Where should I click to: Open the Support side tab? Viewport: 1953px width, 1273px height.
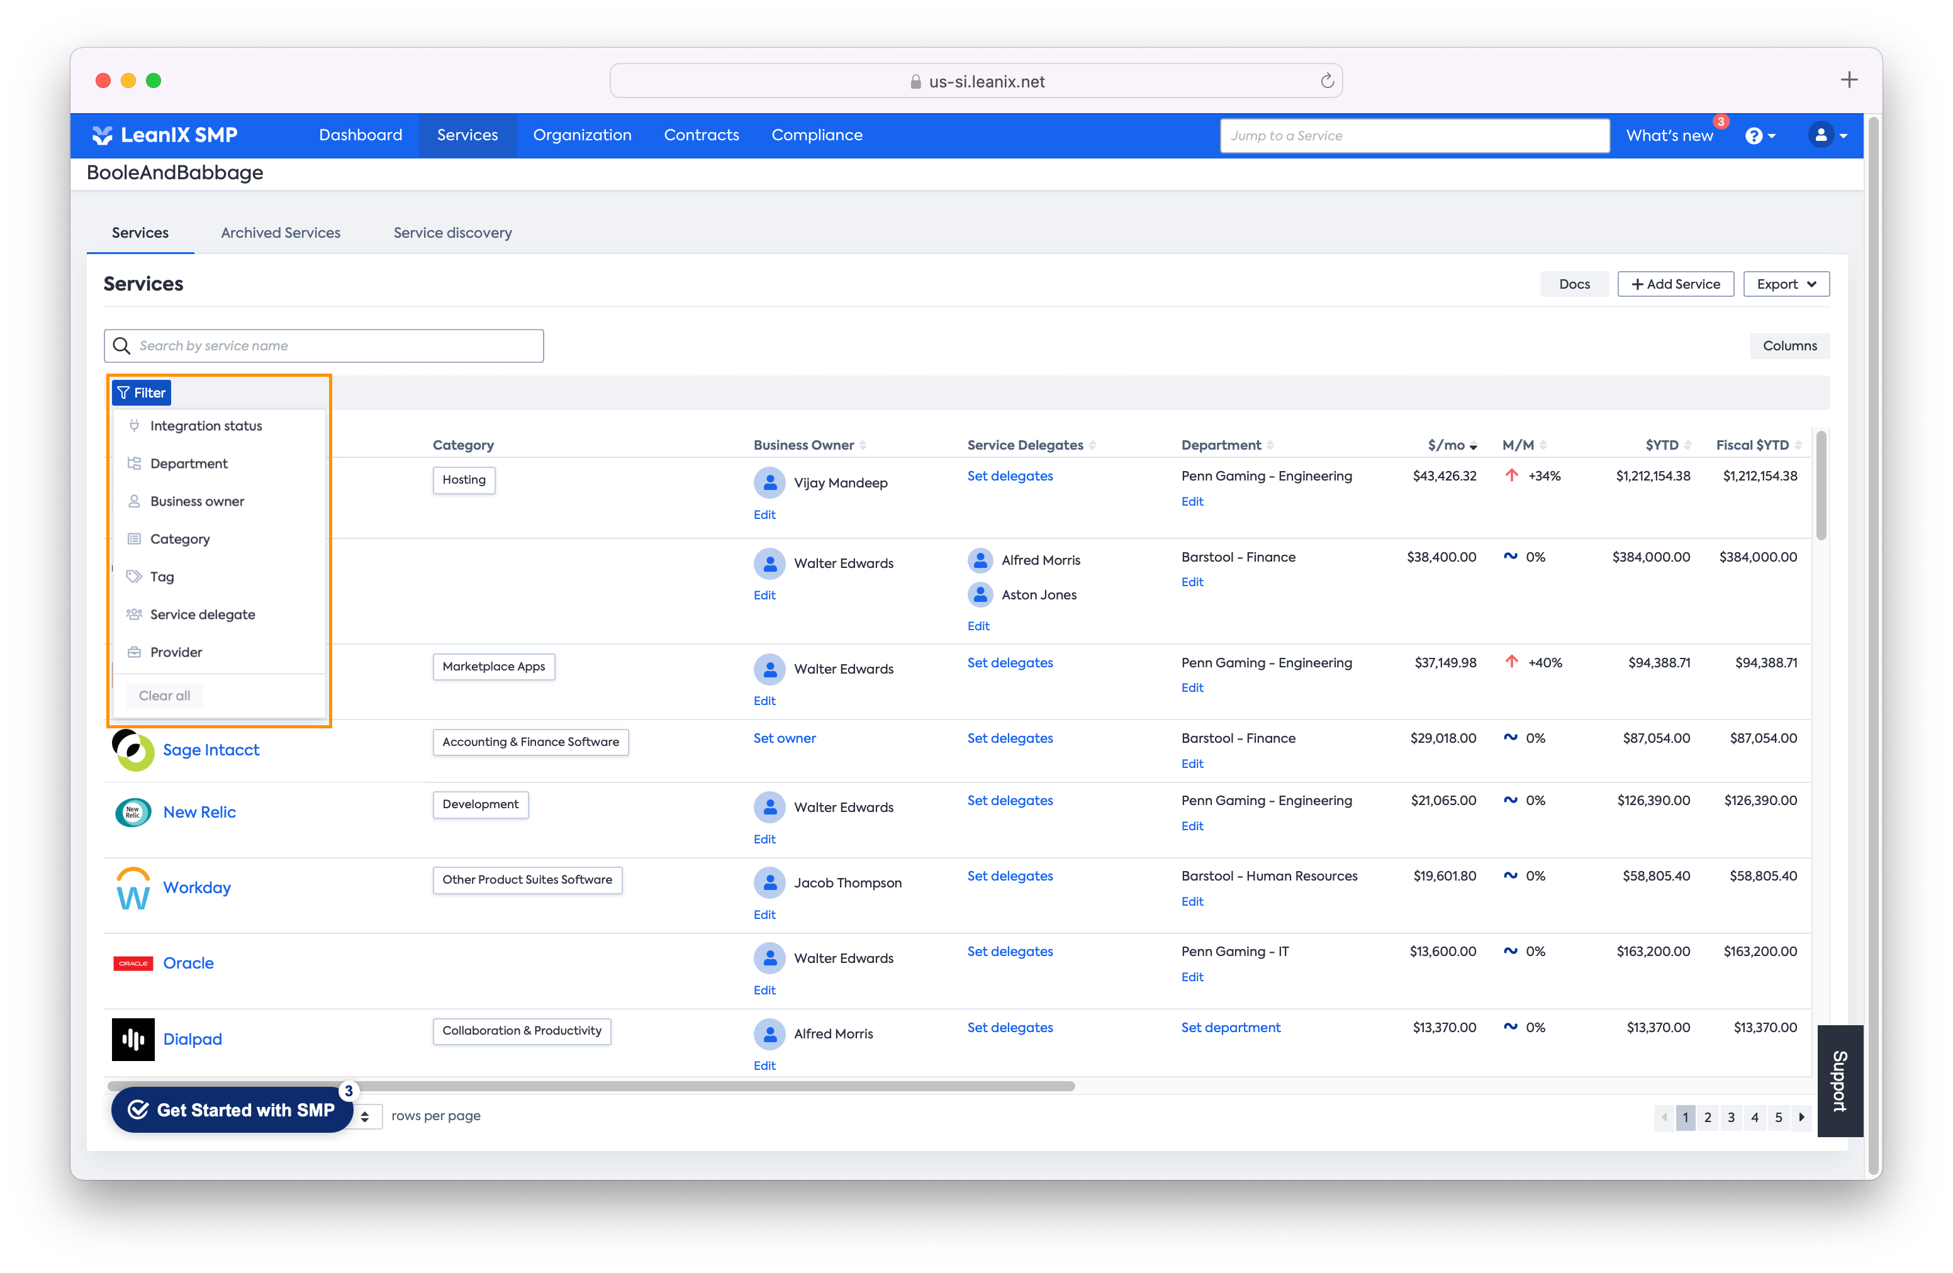(x=1840, y=1082)
